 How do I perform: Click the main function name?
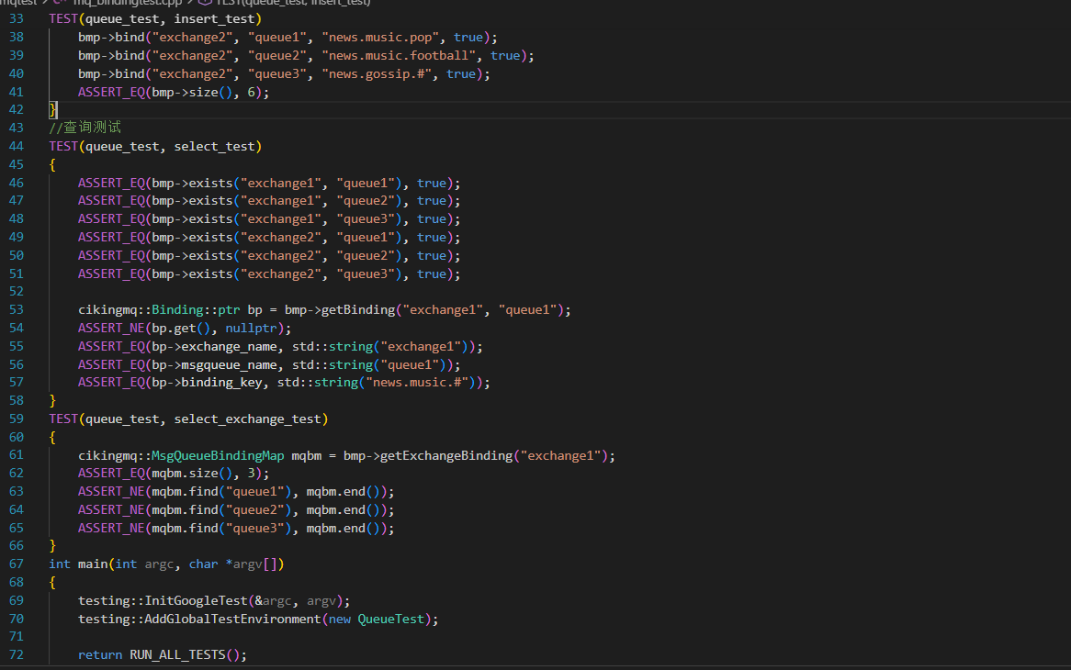tap(93, 564)
